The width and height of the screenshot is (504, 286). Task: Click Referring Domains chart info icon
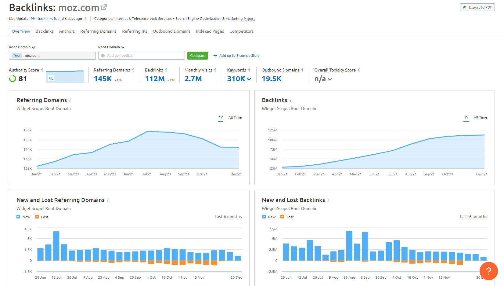(x=70, y=101)
